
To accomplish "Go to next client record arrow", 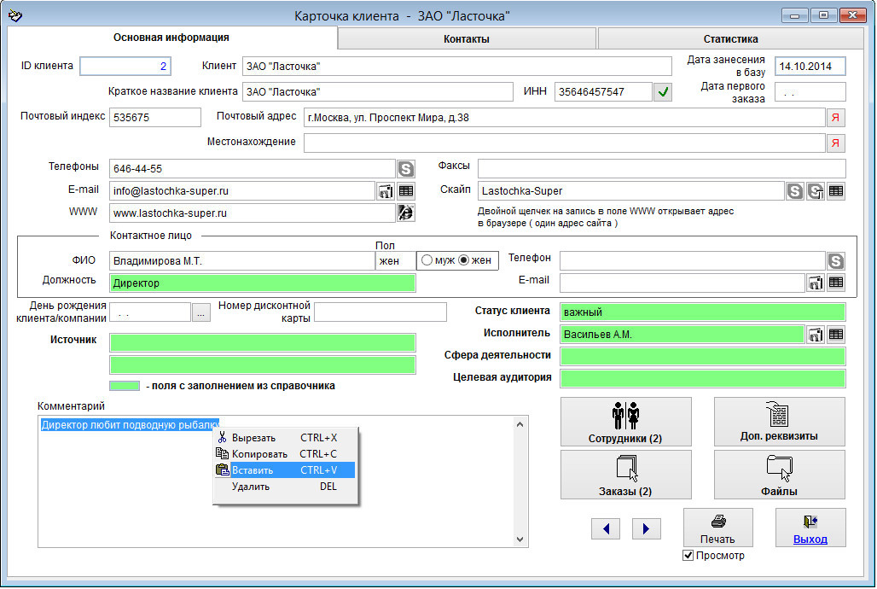I will 647,529.
